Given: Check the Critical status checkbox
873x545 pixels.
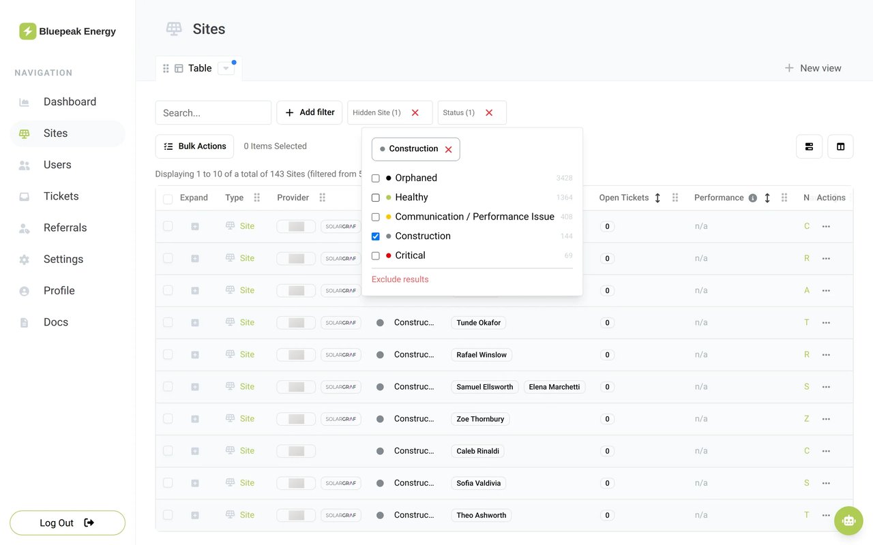Looking at the screenshot, I should (375, 256).
